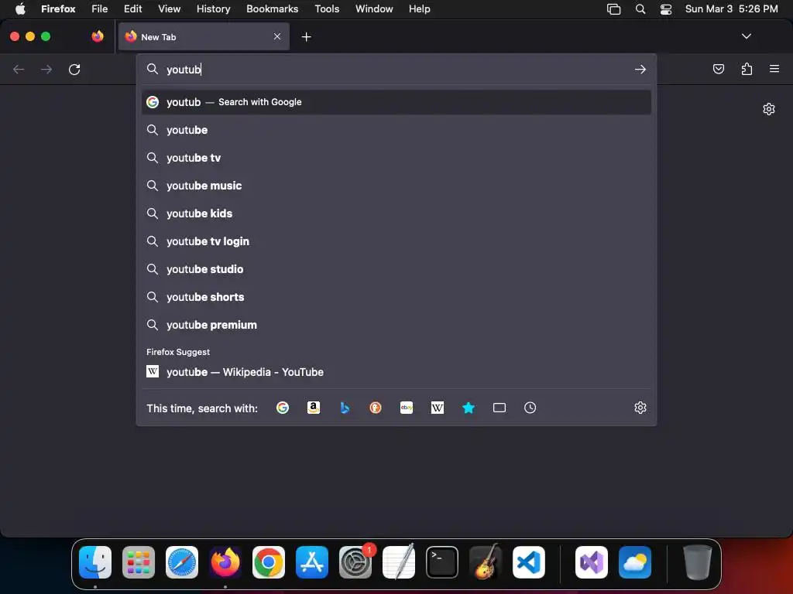
Task: Open the Firefox hamburger menu
Action: (774, 69)
